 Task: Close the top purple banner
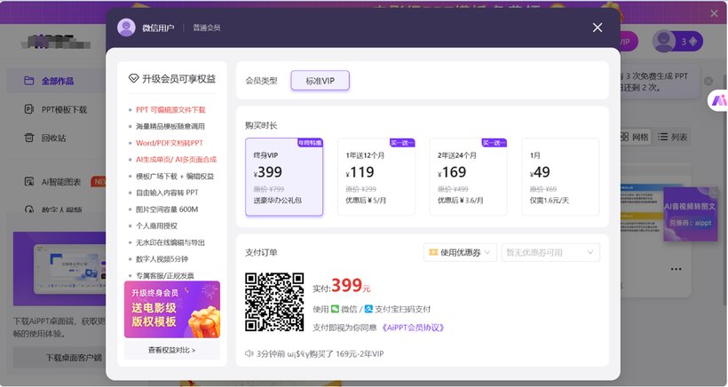[x=714, y=13]
